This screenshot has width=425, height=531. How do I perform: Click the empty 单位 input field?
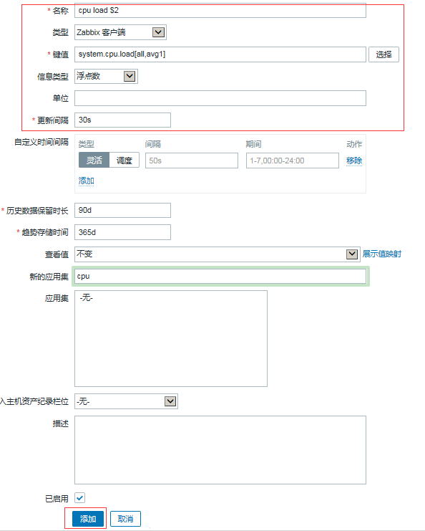220,98
